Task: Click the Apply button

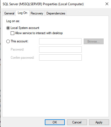Action: pyautogui.click(x=99, y=122)
